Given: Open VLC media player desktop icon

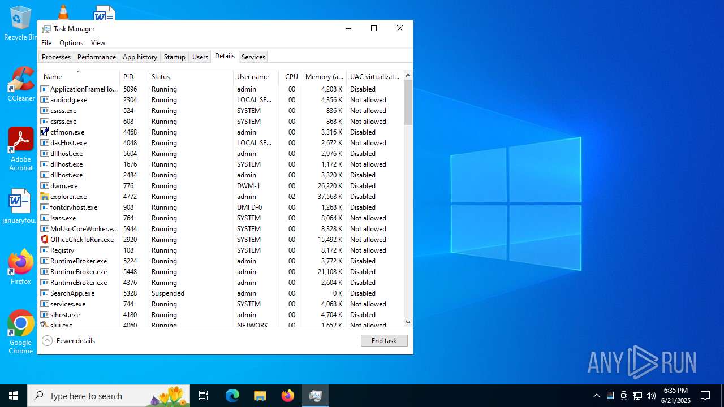Looking at the screenshot, I should pyautogui.click(x=63, y=11).
